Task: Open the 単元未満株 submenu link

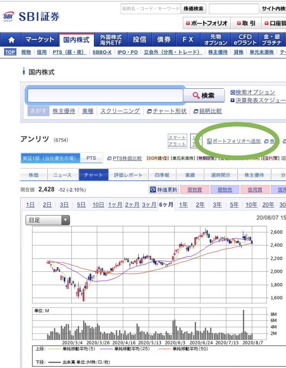Action: point(262,52)
